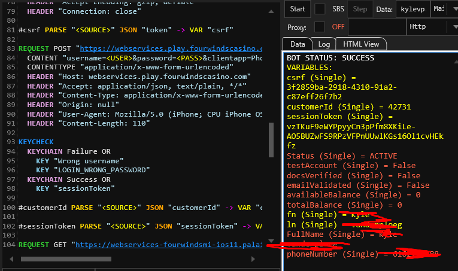
Task: Click the HEADER "Origin: null" line
Action: click(73, 105)
